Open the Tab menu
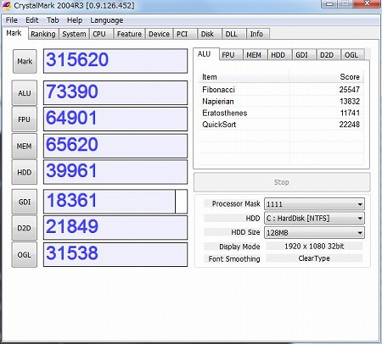This screenshot has width=382, height=344. click(53, 20)
